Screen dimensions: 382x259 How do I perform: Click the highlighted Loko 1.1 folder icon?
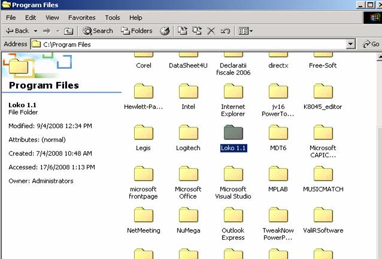click(234, 132)
